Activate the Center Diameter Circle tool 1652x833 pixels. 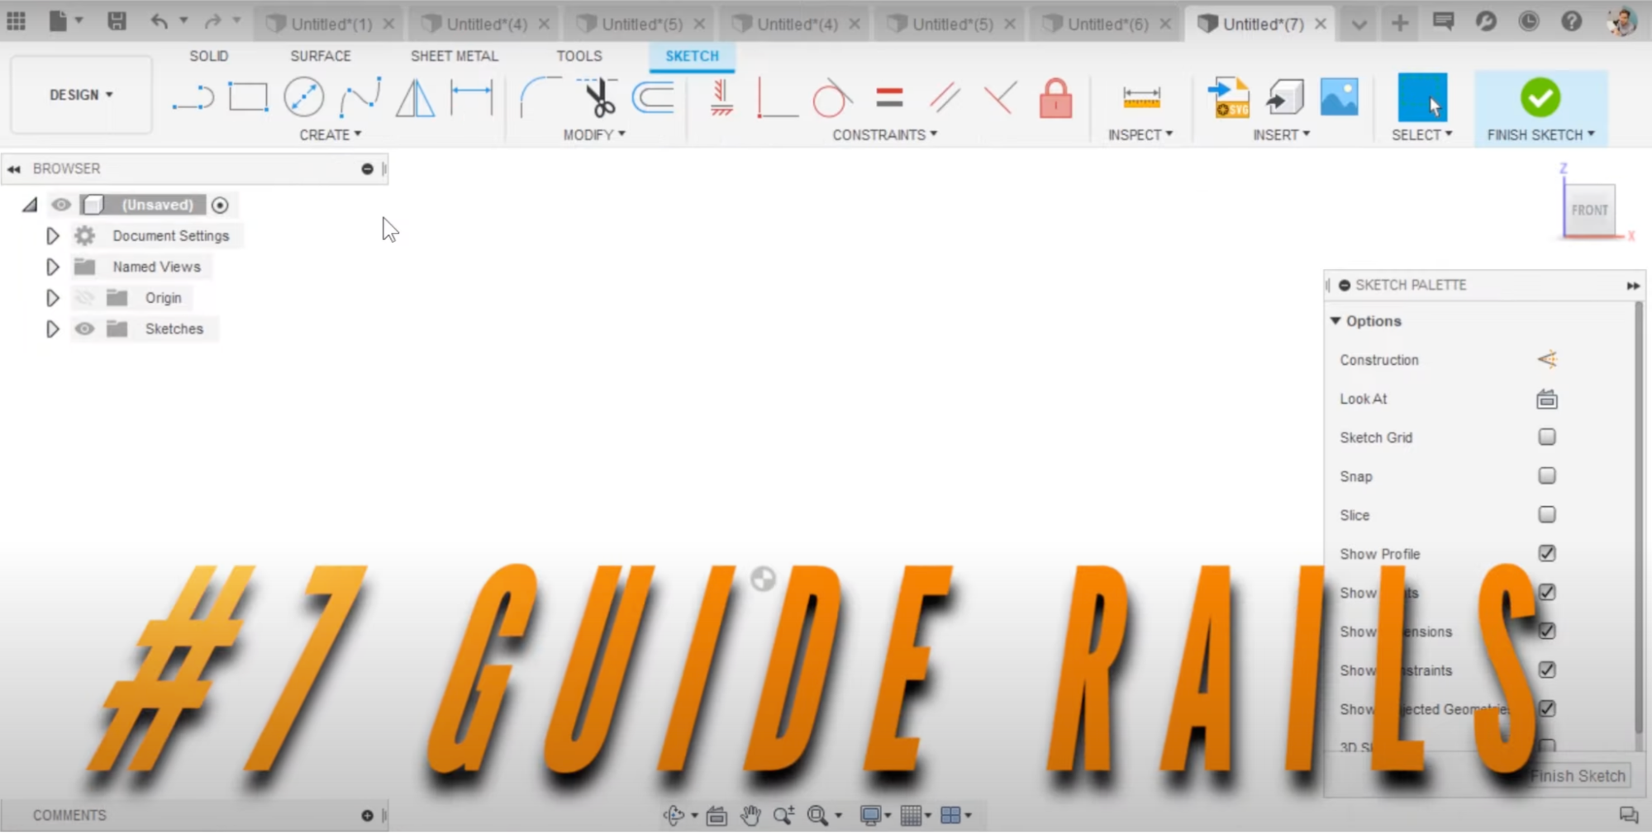[303, 97]
